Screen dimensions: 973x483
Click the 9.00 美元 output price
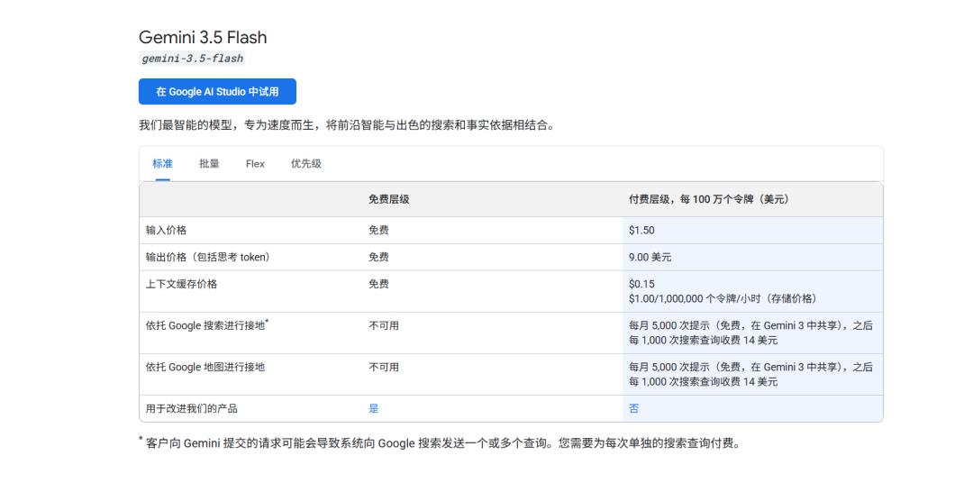[x=650, y=257]
